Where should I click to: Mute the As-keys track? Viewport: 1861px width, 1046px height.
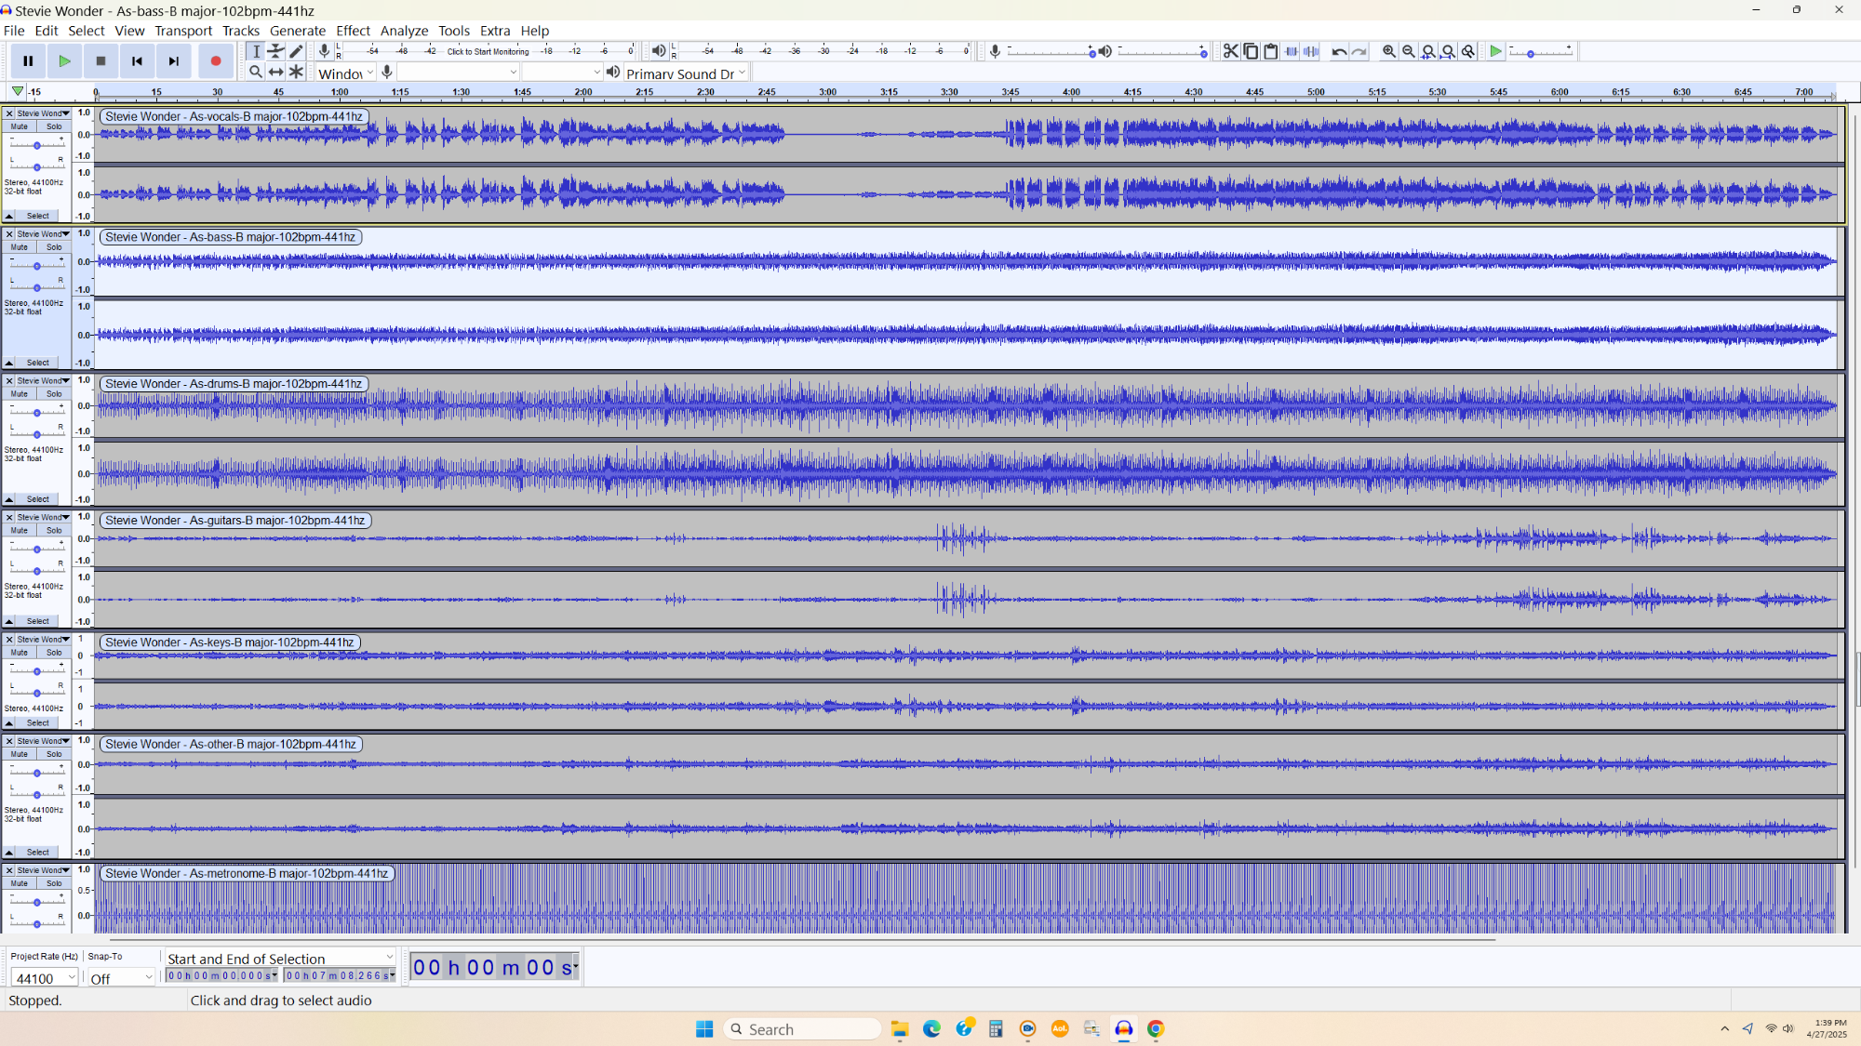20,653
